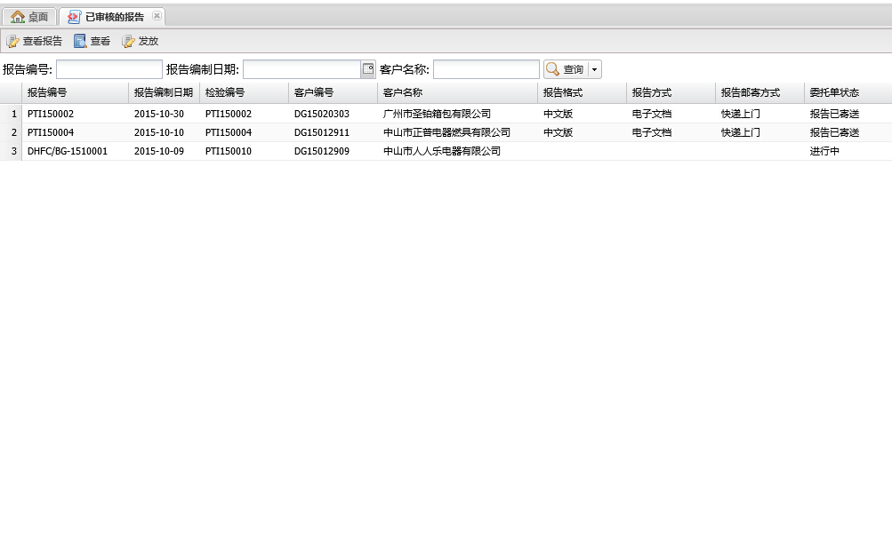Screen dimensions: 892x548
Task: Sort by 报告编制日期 column header
Action: pyautogui.click(x=164, y=92)
